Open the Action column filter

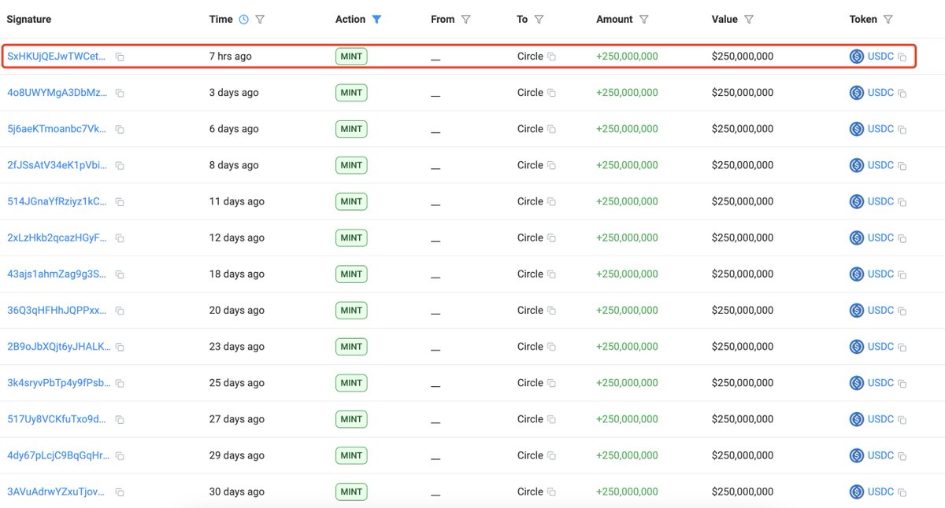pyautogui.click(x=377, y=19)
